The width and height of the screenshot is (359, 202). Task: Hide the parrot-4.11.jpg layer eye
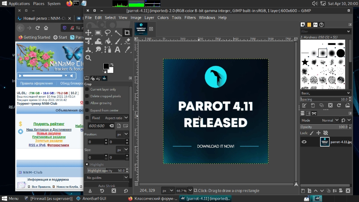point(304,142)
